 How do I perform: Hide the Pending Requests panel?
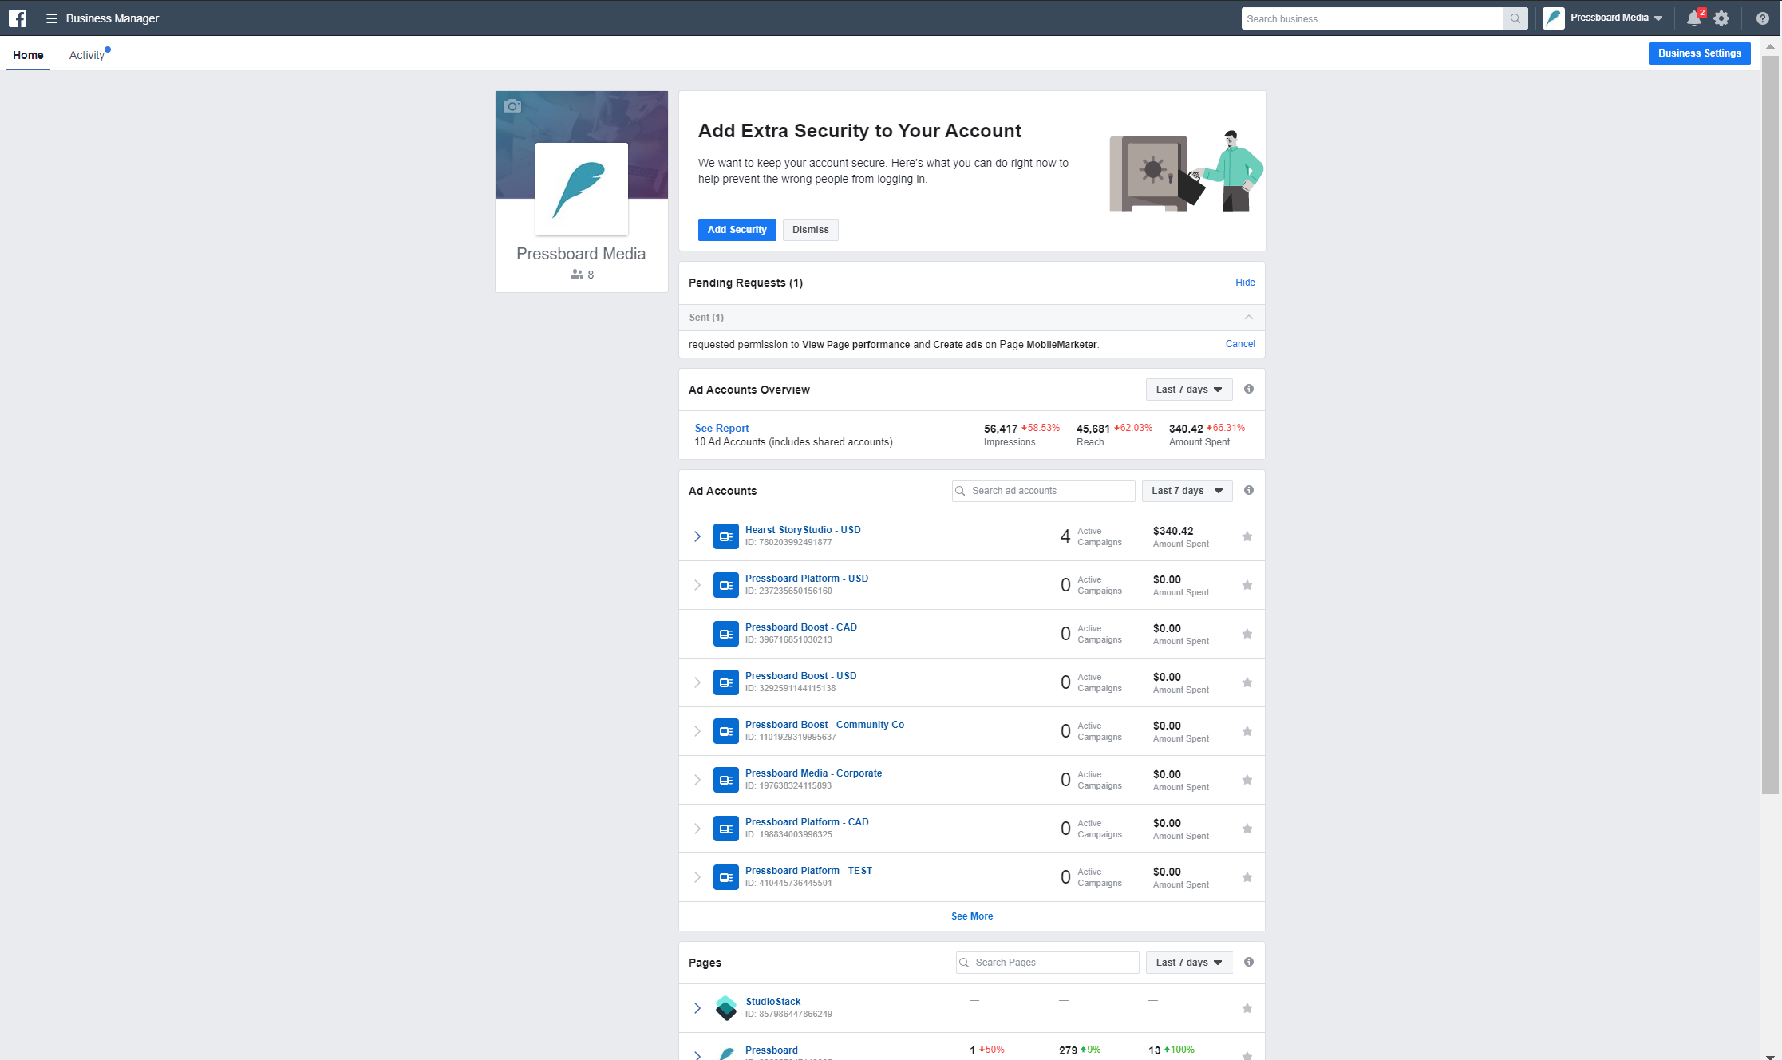click(1245, 283)
